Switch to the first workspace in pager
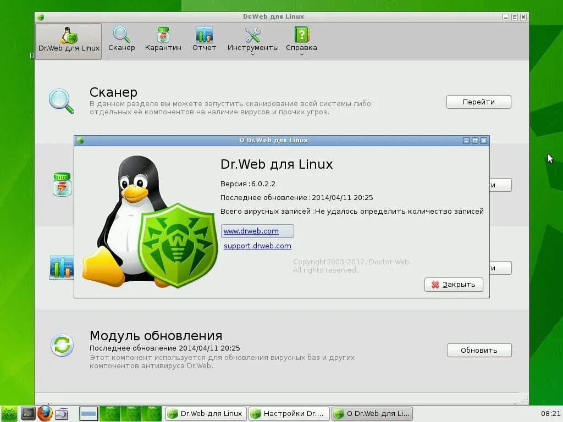 point(89,413)
